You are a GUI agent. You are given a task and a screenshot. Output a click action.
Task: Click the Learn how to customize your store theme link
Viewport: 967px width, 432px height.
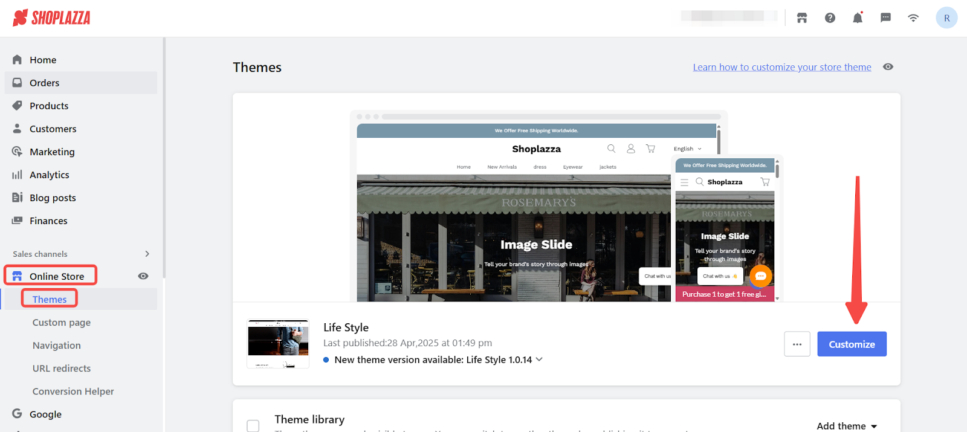782,67
